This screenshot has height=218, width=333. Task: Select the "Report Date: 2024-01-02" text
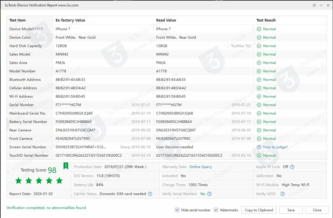coord(31,194)
